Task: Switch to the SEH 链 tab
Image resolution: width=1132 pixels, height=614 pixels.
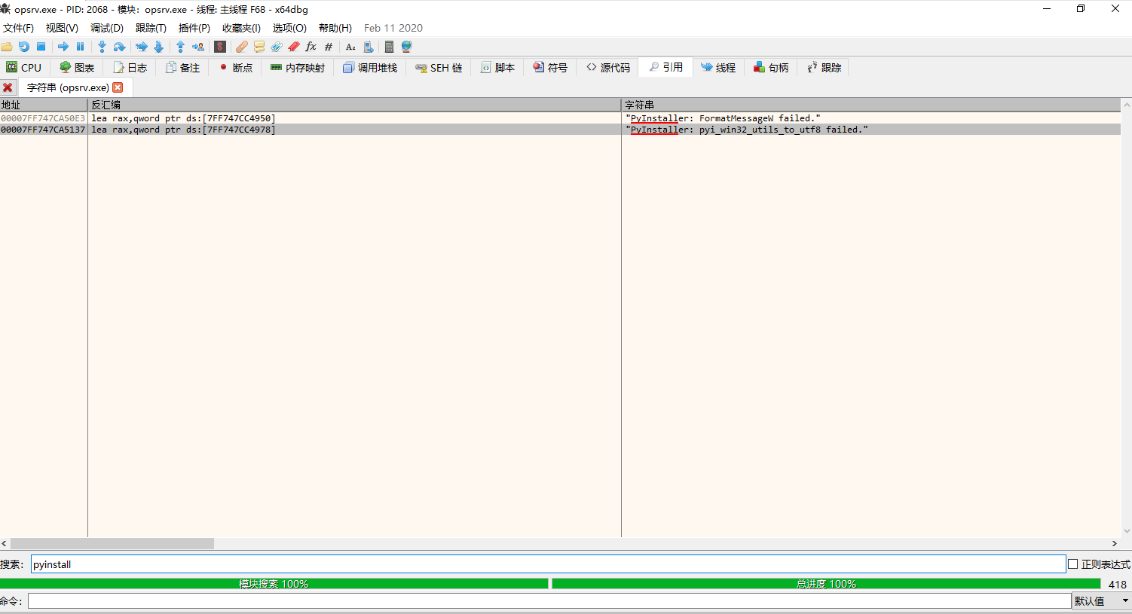Action: tap(439, 68)
